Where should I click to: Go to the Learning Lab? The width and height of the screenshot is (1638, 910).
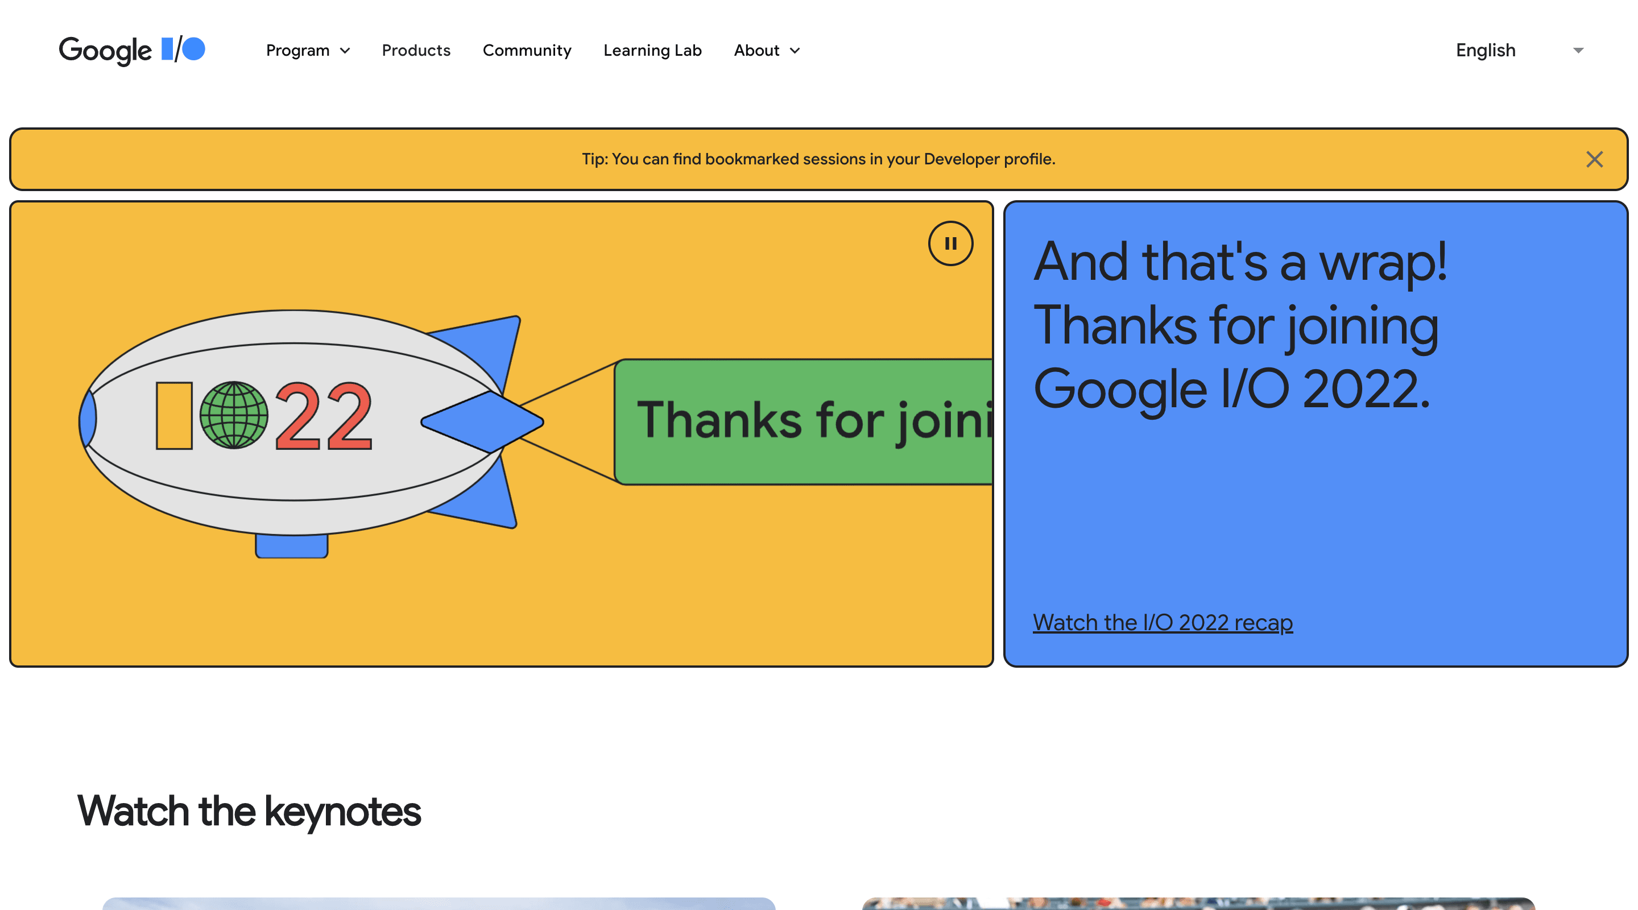coord(652,50)
